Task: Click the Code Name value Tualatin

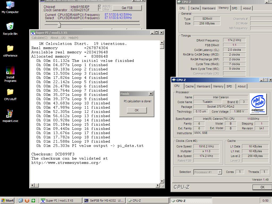Action: coord(207,102)
